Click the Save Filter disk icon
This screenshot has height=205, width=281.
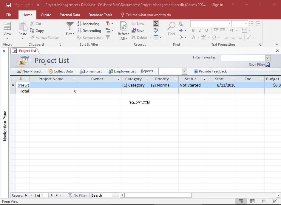pyautogui.click(x=268, y=64)
